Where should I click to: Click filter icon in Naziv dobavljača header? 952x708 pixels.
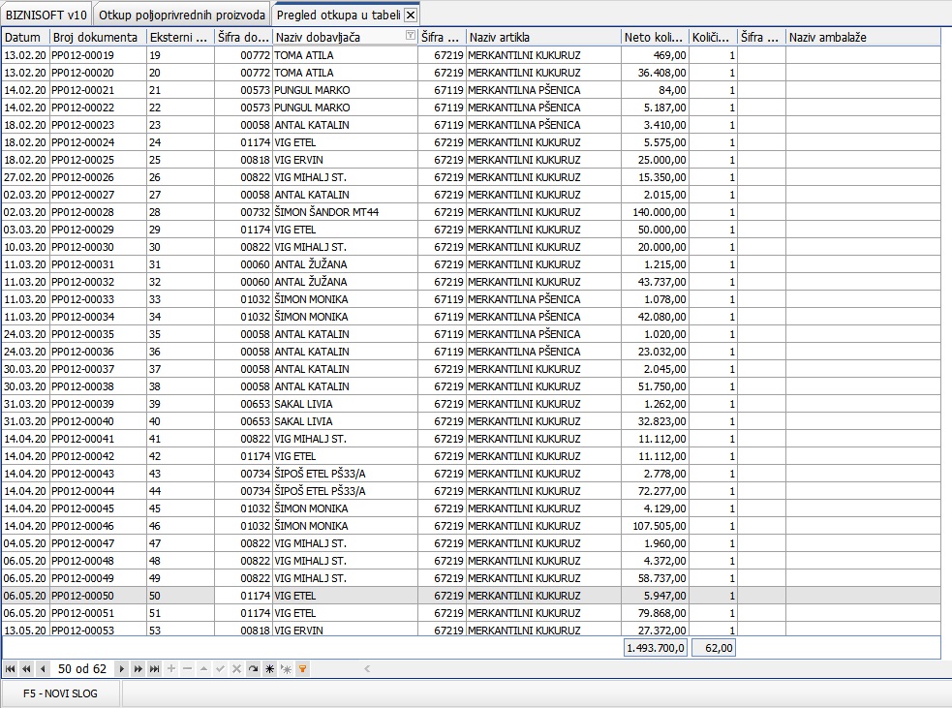tap(411, 36)
